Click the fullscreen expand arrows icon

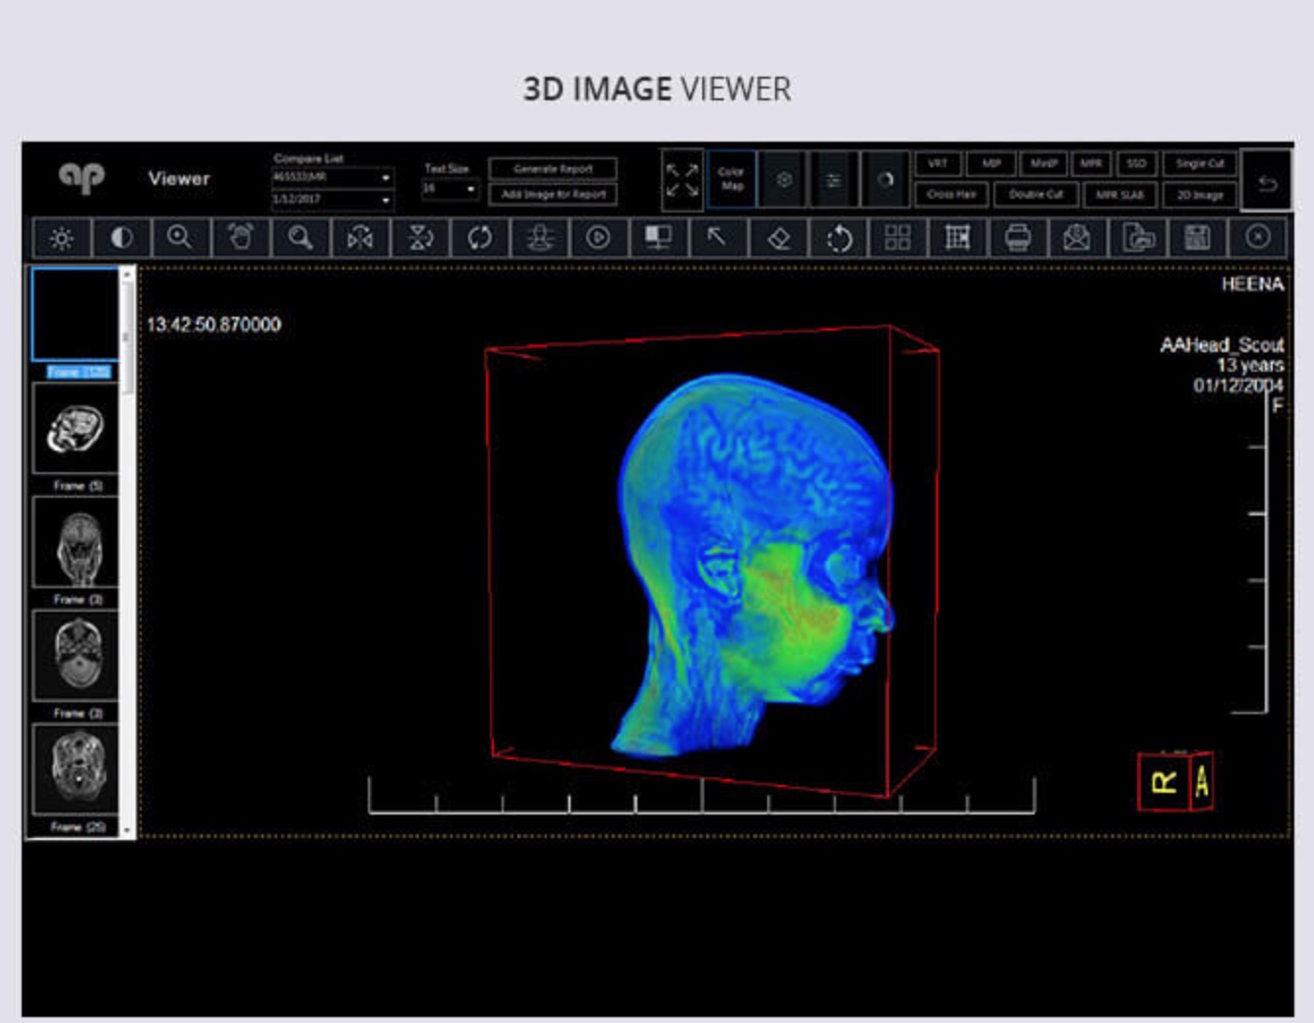point(682,179)
